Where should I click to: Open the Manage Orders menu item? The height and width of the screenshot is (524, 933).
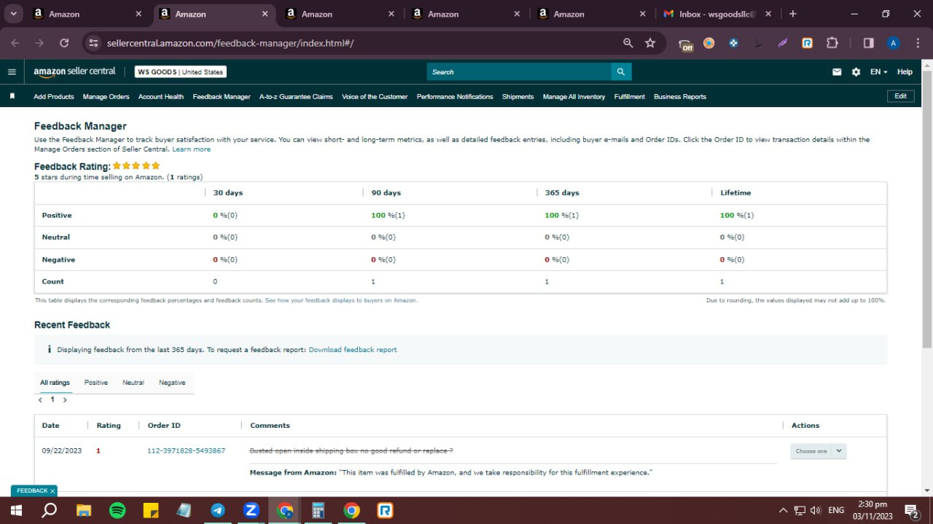point(106,96)
